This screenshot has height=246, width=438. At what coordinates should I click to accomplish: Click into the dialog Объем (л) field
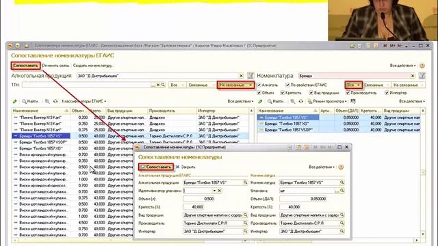point(198,199)
